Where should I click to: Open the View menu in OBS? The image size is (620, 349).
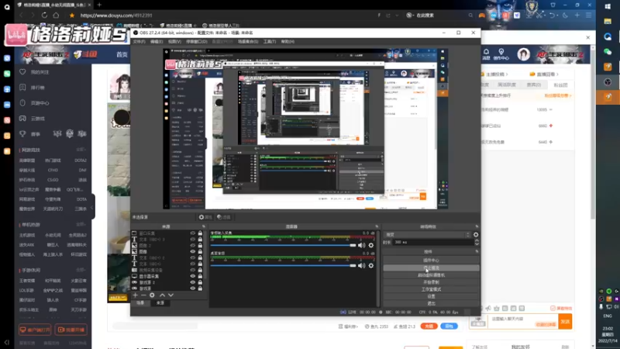tap(174, 42)
